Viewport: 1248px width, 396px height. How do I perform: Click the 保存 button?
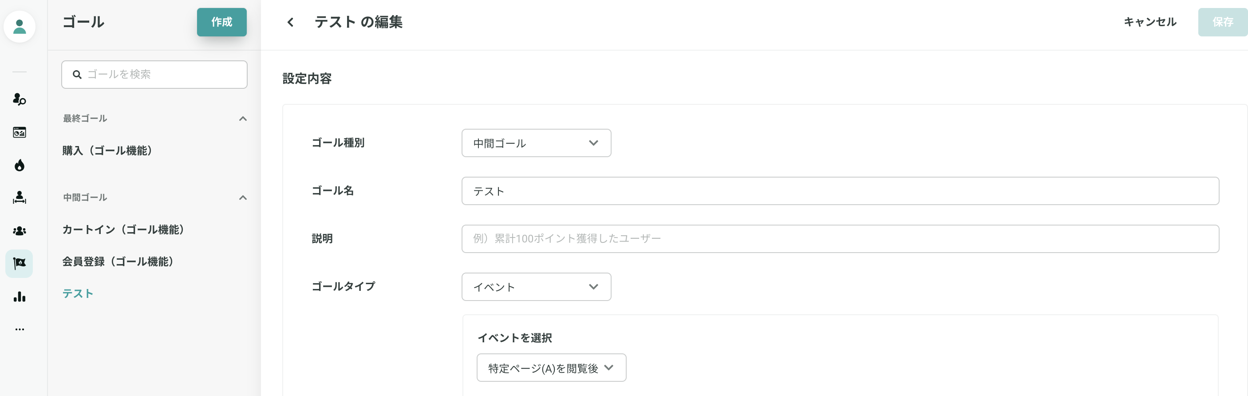click(x=1222, y=22)
